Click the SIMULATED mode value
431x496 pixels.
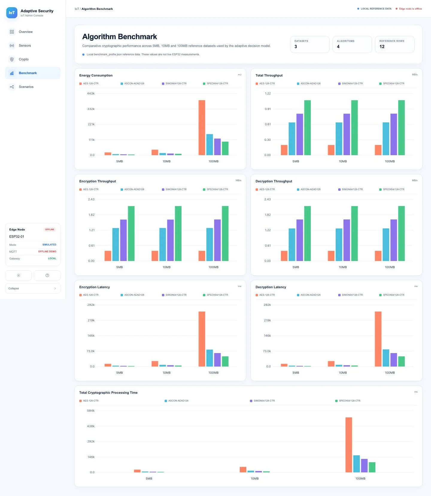(x=49, y=245)
